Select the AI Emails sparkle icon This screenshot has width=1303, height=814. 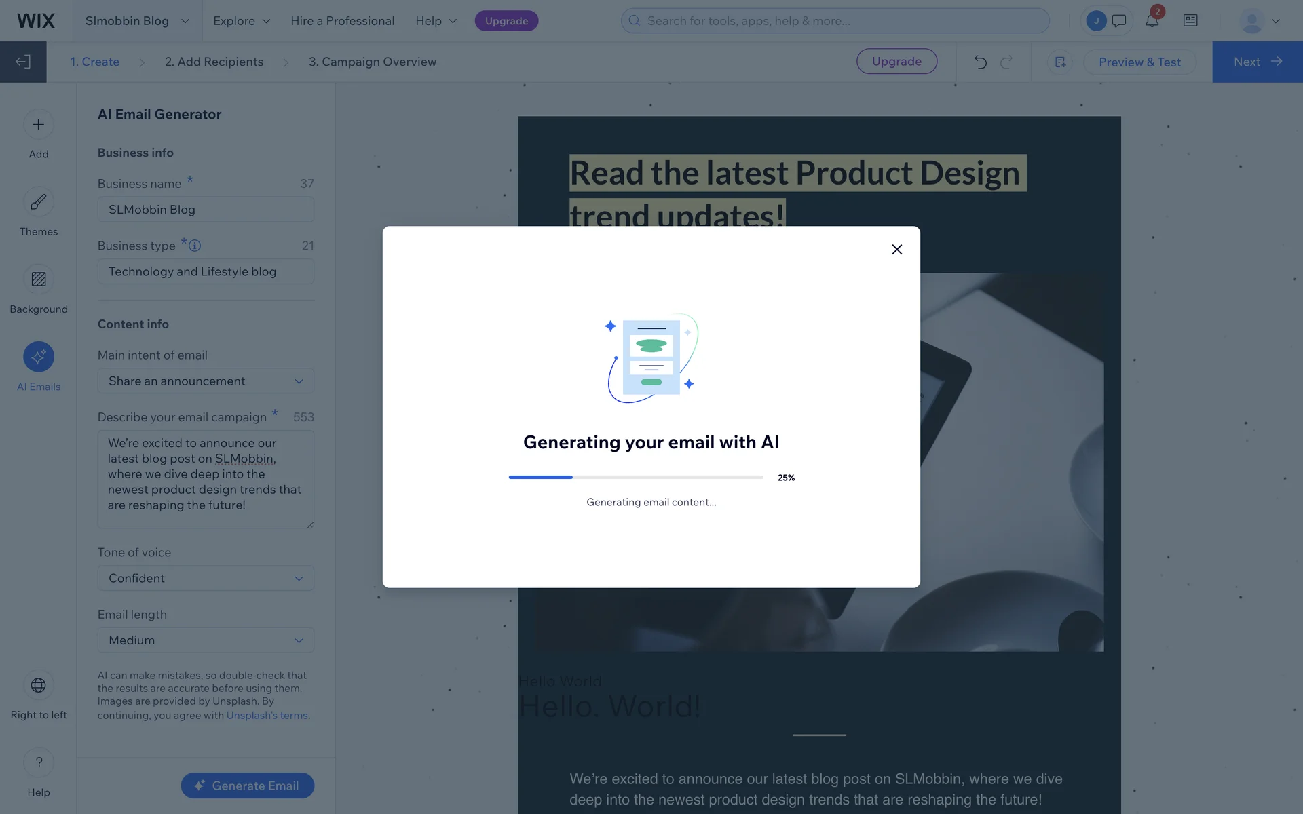(39, 357)
